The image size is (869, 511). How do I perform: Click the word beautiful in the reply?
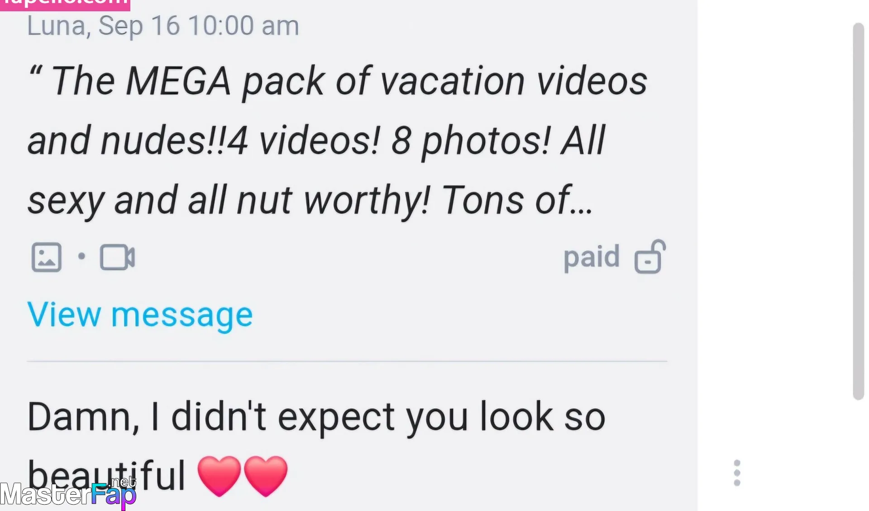tap(106, 476)
